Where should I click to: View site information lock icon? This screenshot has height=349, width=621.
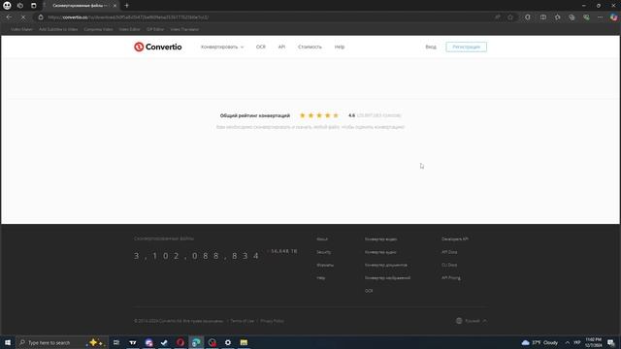(41, 17)
